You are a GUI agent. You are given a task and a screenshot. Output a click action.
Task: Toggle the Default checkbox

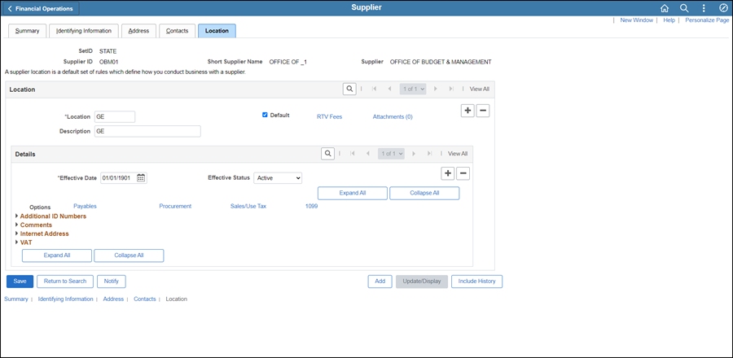pyautogui.click(x=265, y=115)
